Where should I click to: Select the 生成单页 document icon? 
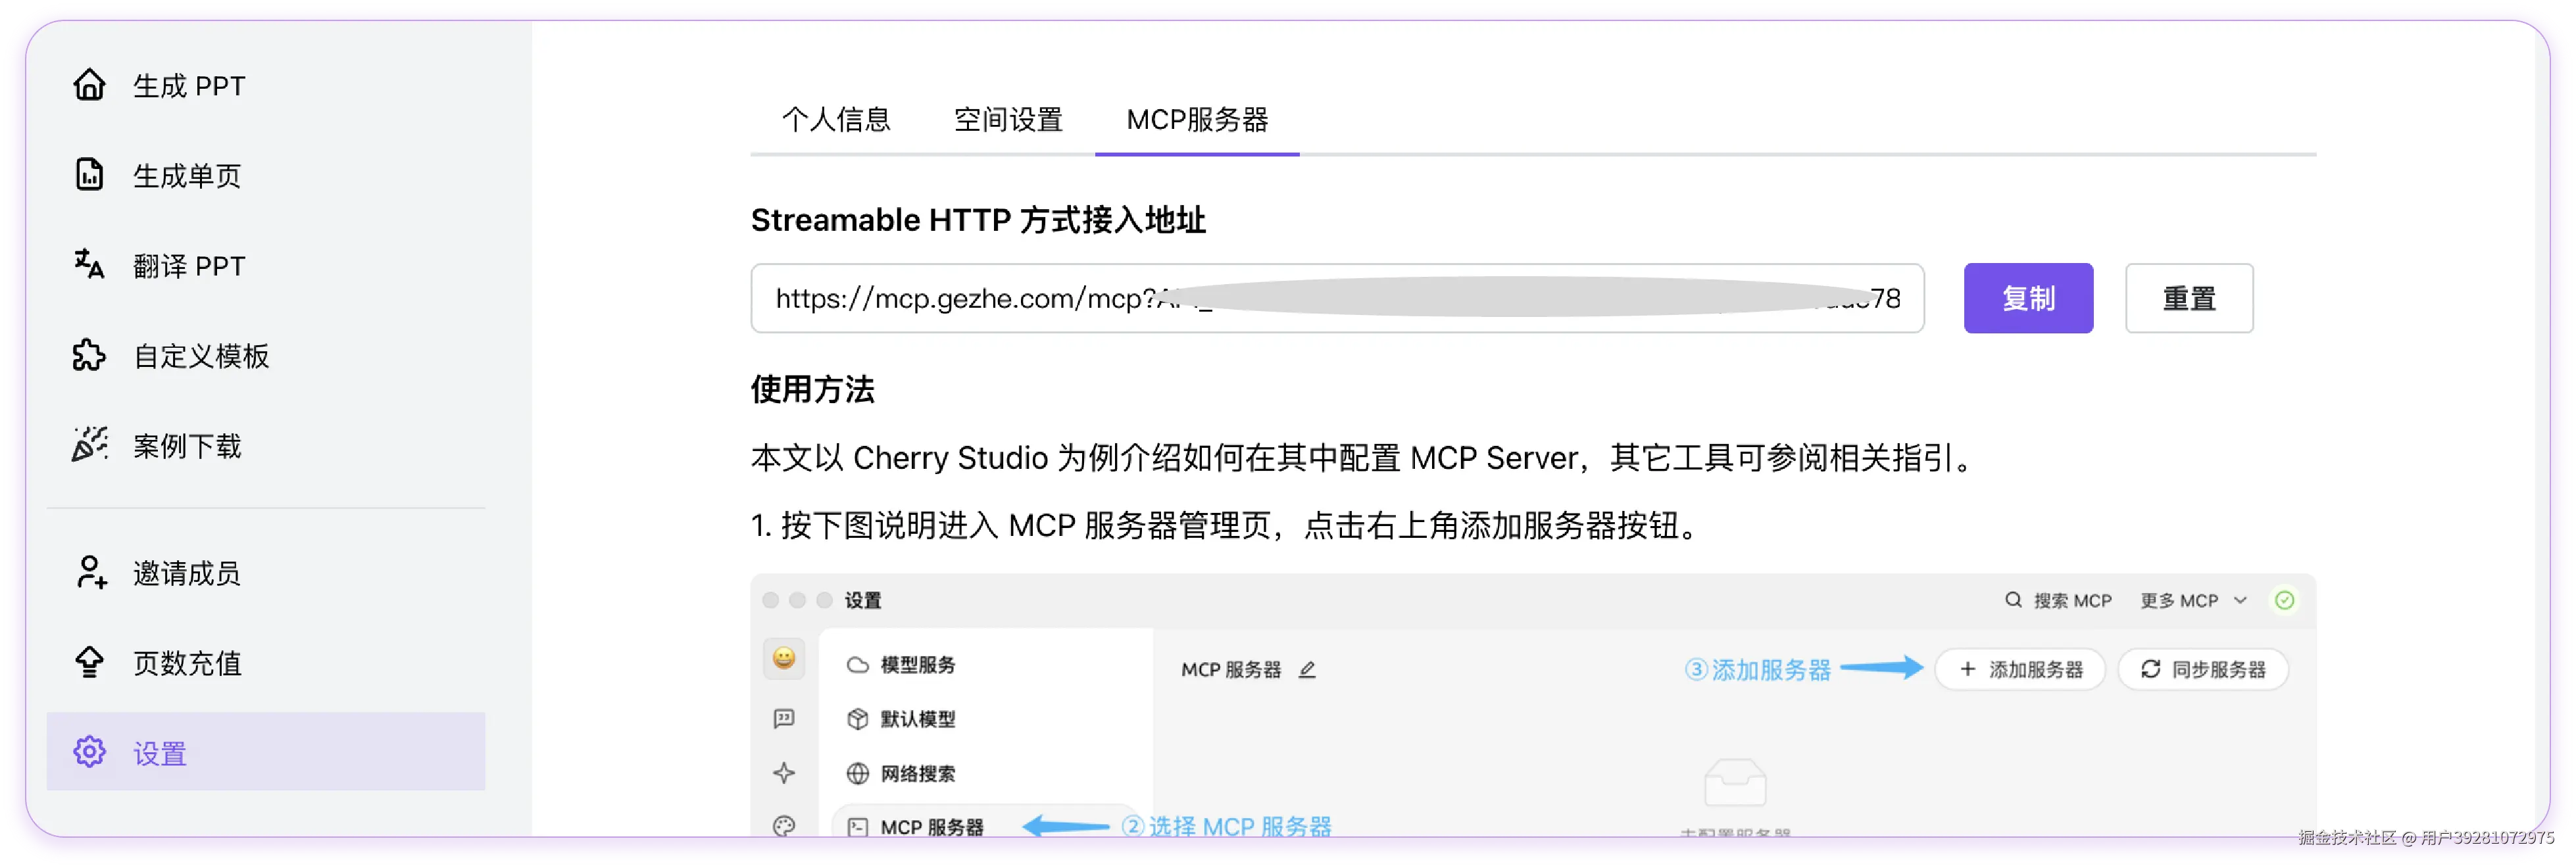(x=89, y=175)
